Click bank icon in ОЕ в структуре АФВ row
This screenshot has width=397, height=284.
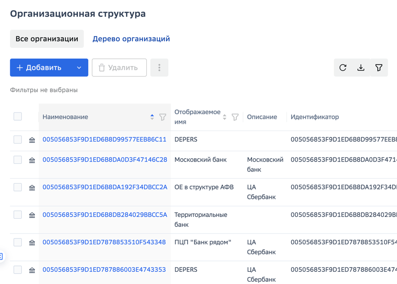[x=32, y=188]
